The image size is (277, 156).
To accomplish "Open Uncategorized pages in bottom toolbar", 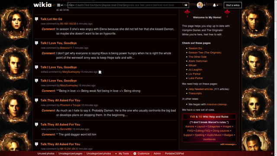I will [70, 153].
